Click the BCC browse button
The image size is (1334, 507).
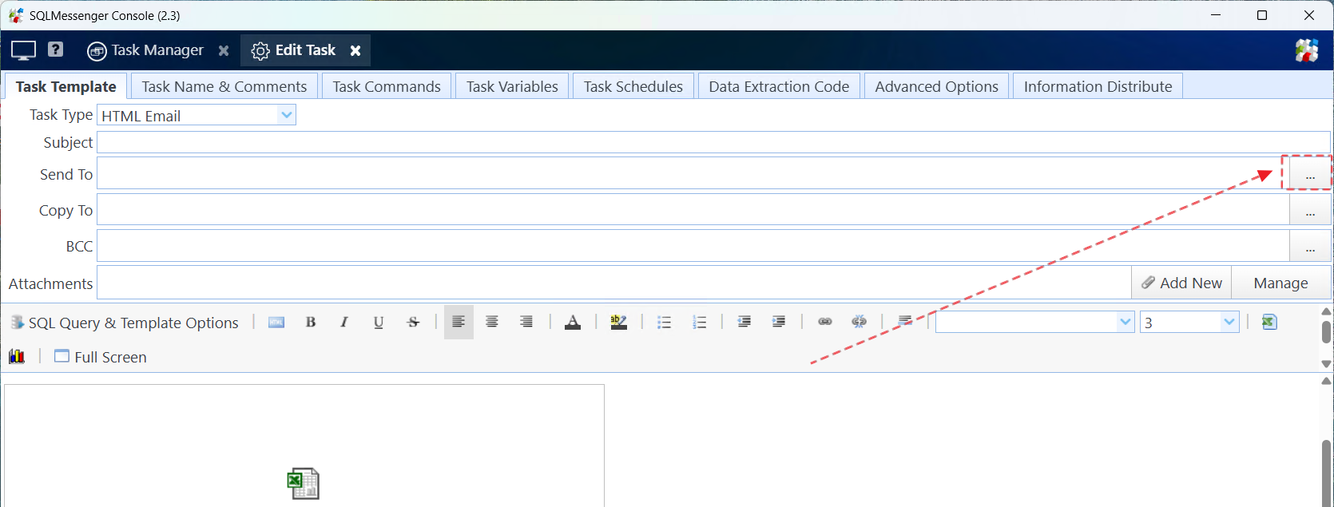click(x=1310, y=247)
